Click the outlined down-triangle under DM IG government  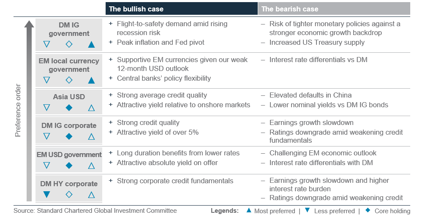pos(47,44)
